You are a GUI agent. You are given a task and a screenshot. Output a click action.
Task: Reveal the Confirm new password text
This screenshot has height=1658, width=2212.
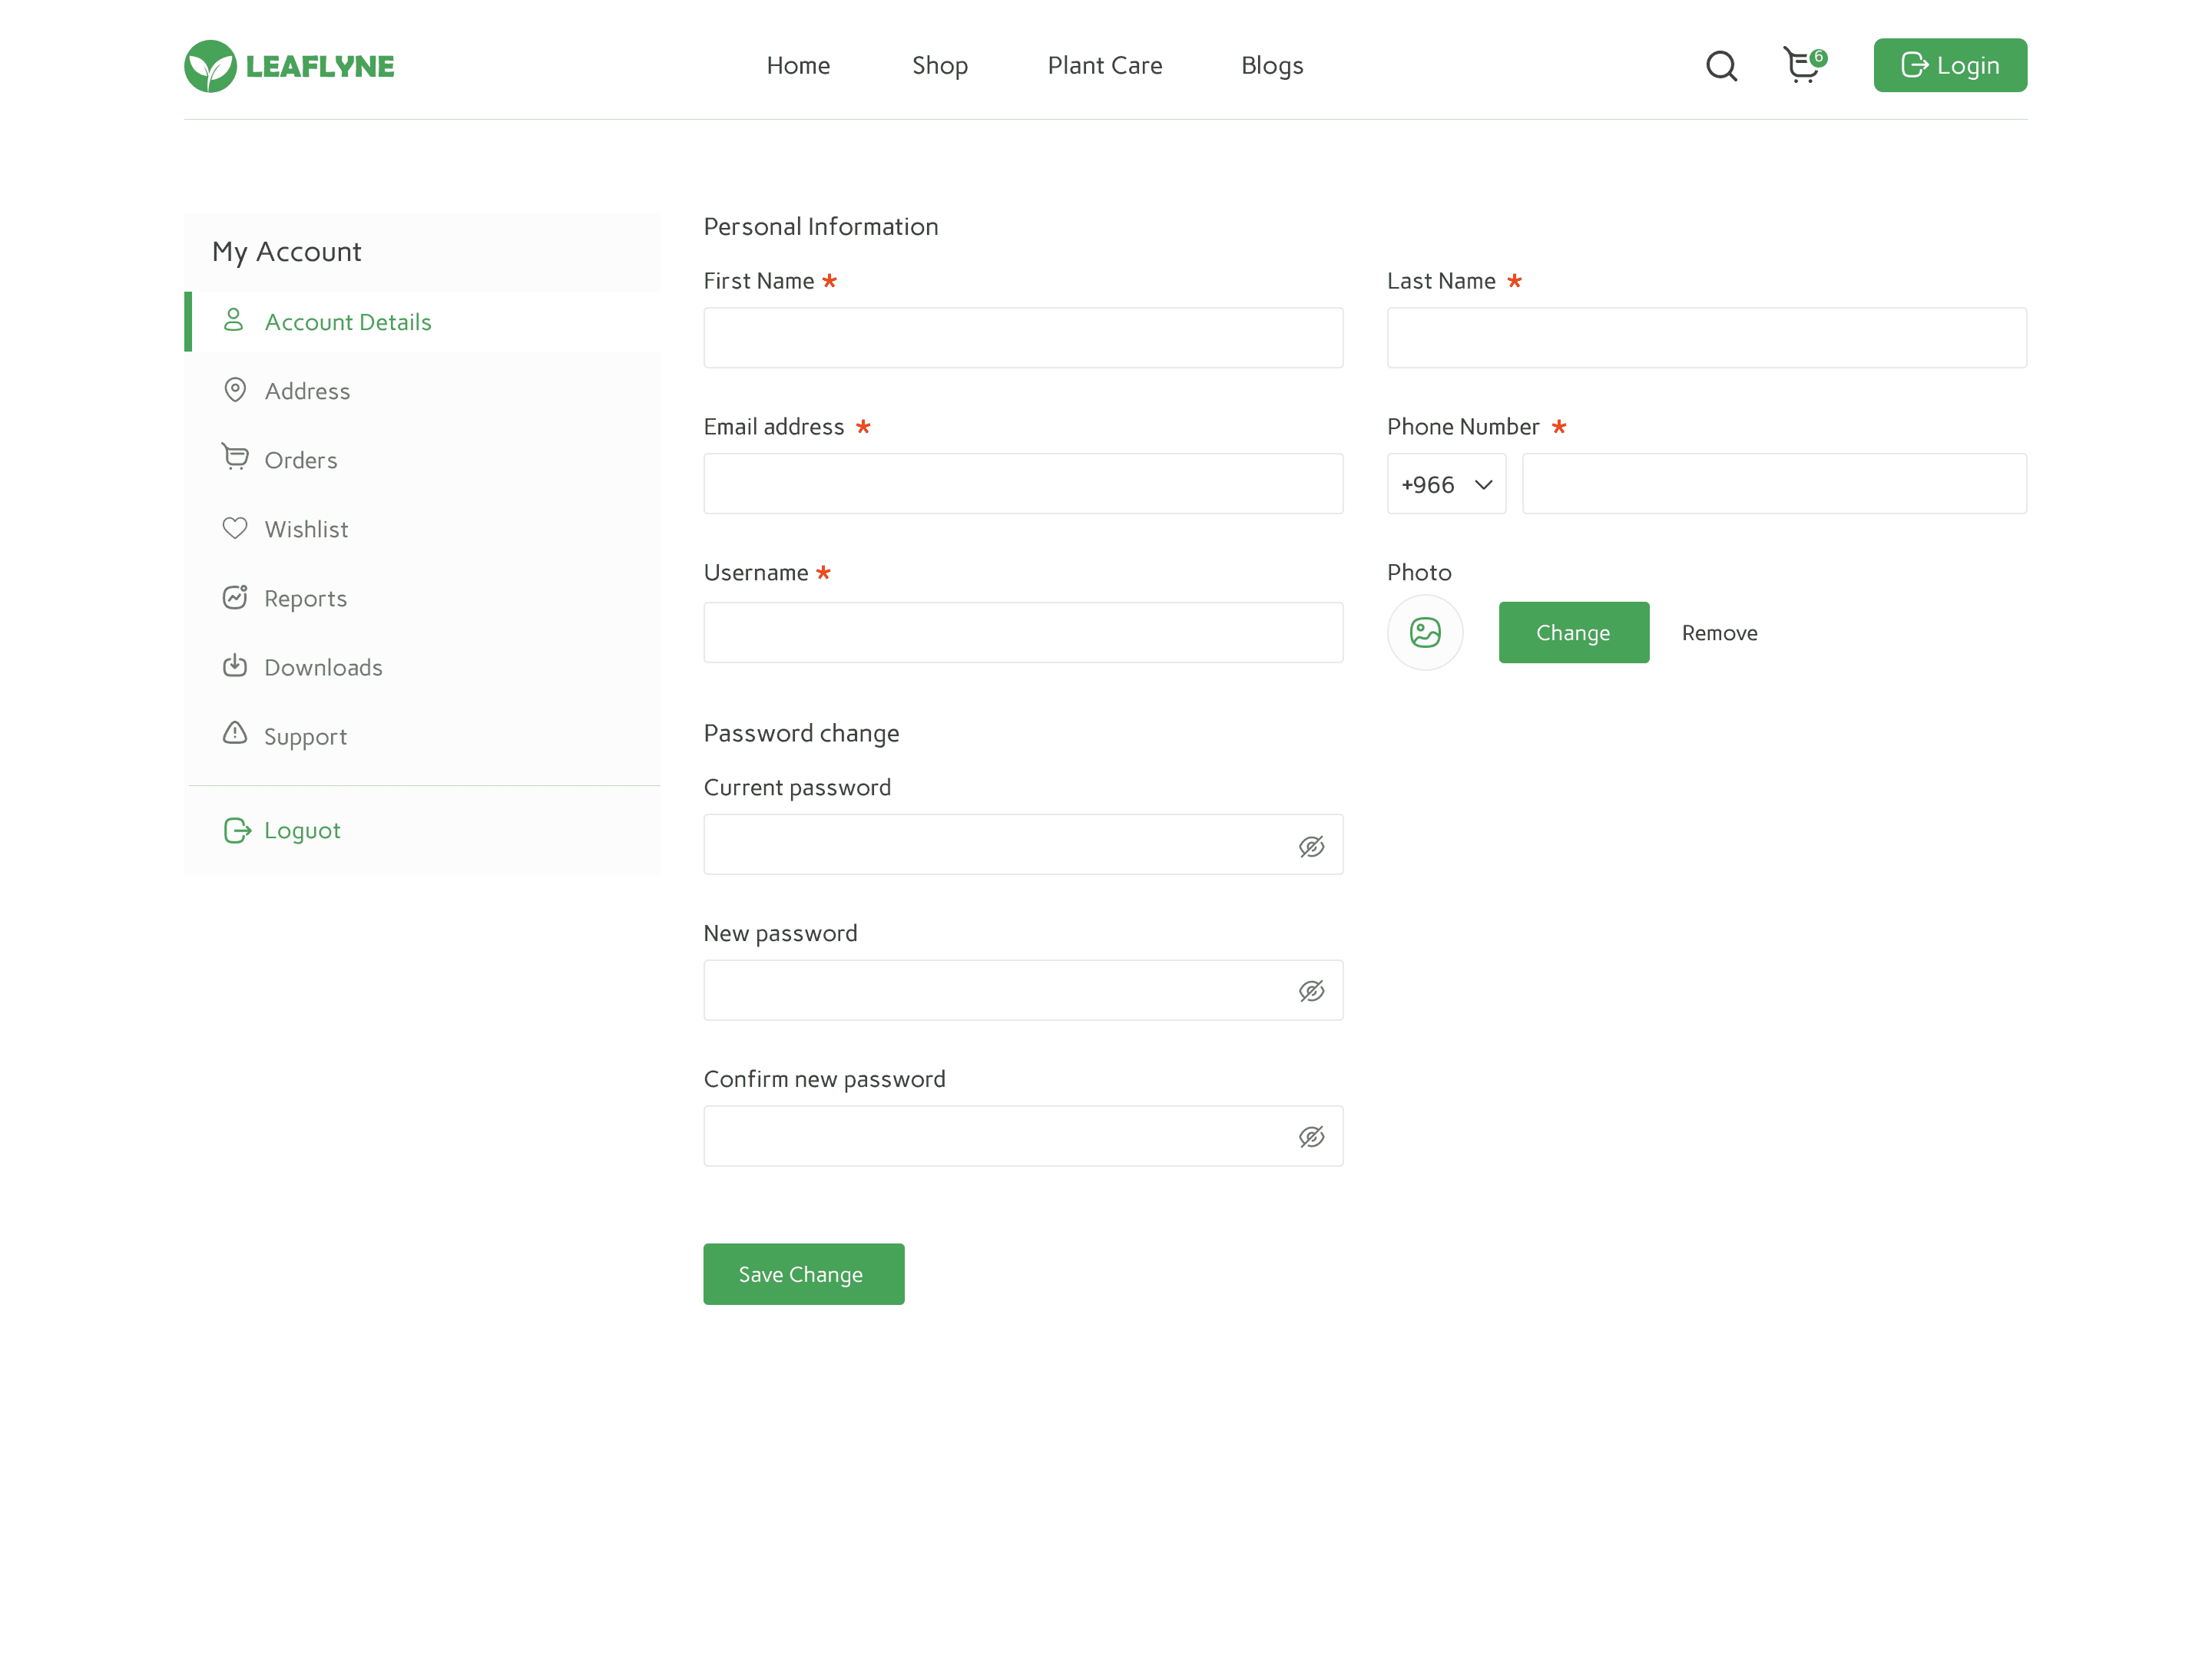click(1311, 1136)
